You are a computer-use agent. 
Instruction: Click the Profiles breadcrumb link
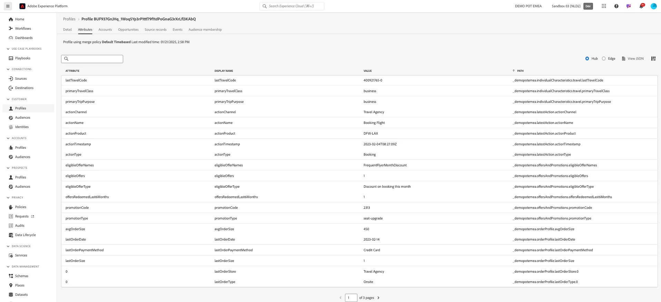(x=69, y=19)
